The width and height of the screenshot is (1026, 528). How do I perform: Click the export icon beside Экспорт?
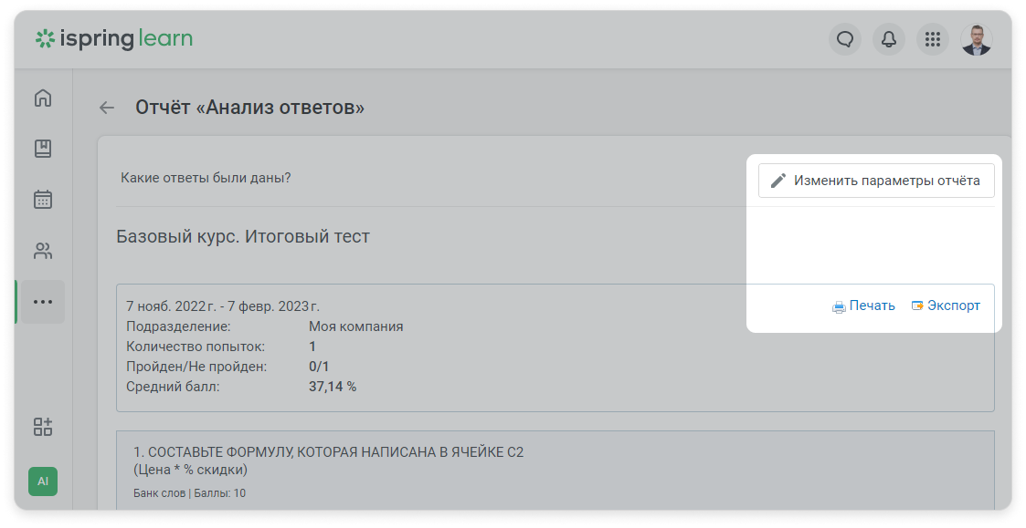point(917,305)
